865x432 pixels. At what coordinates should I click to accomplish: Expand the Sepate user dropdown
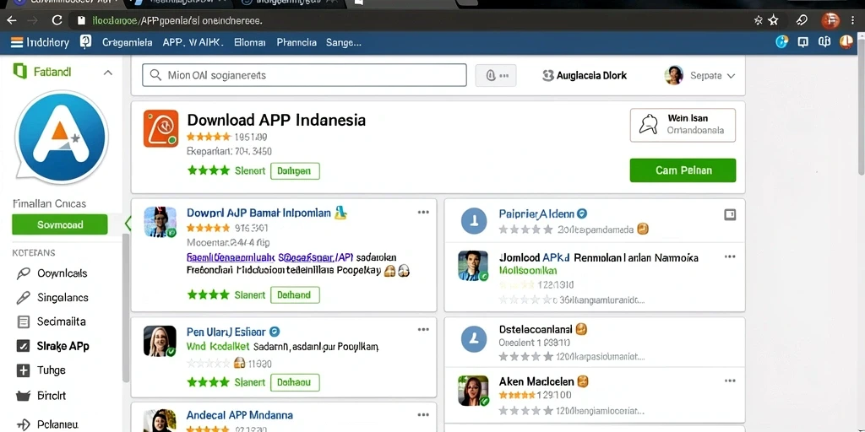pos(731,76)
